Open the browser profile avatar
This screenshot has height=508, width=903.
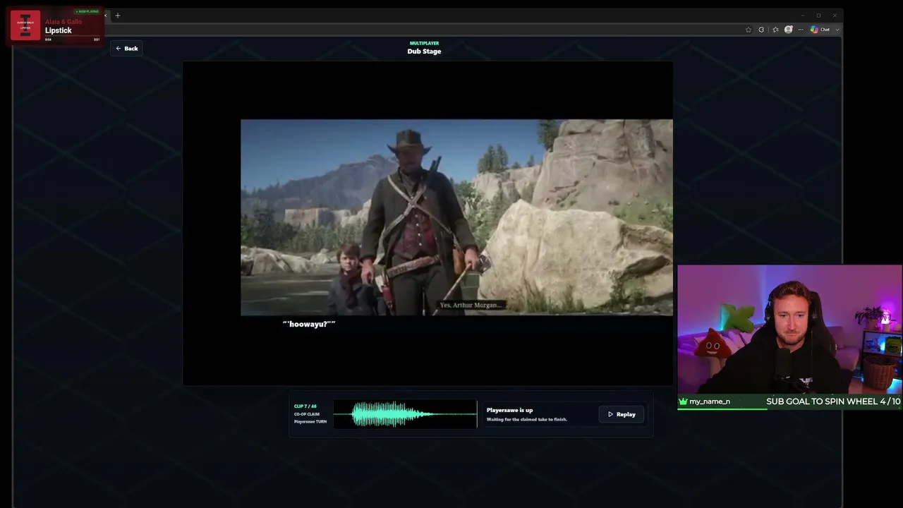(789, 30)
